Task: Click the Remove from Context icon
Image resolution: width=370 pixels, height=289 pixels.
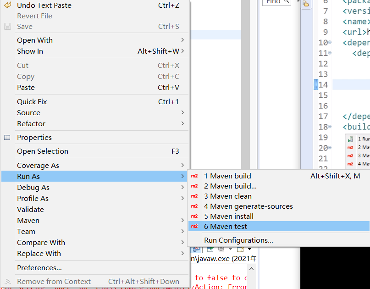Action: click(x=8, y=281)
